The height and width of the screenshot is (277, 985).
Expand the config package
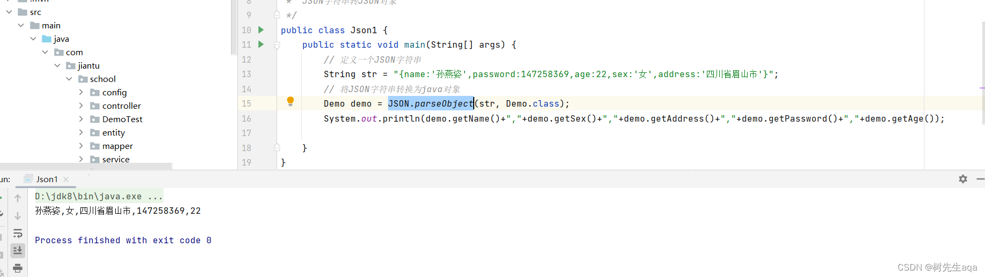tap(81, 92)
